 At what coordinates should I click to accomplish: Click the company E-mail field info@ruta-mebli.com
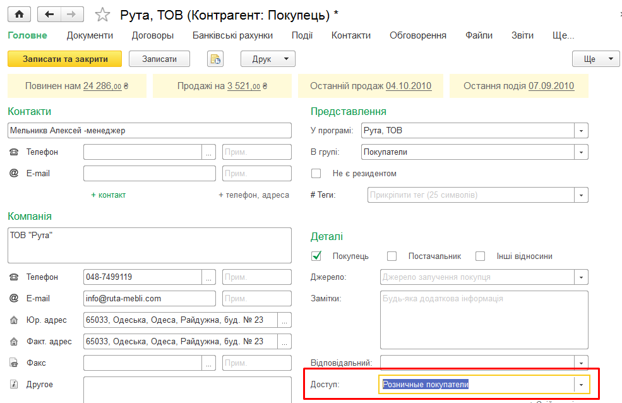coord(150,298)
